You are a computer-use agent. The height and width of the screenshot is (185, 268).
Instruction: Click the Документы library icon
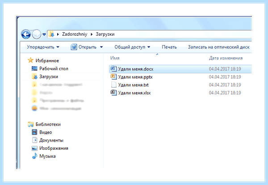[x=34, y=140]
